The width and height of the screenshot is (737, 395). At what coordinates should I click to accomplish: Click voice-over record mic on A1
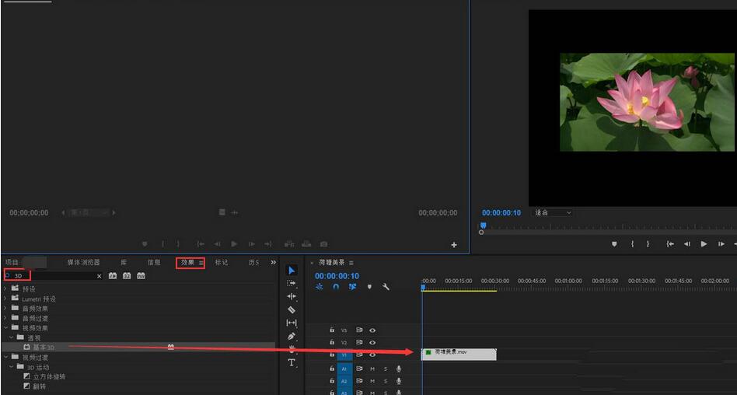coord(399,369)
